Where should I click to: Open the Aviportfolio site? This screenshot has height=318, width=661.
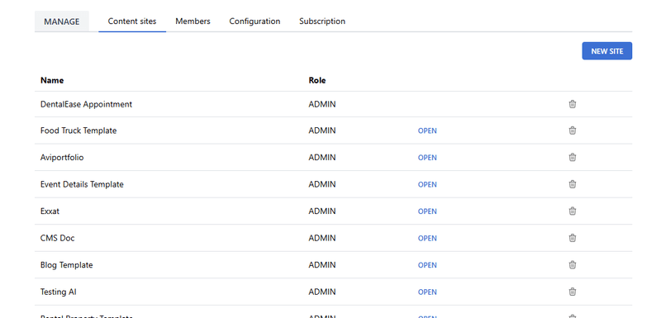pos(427,158)
